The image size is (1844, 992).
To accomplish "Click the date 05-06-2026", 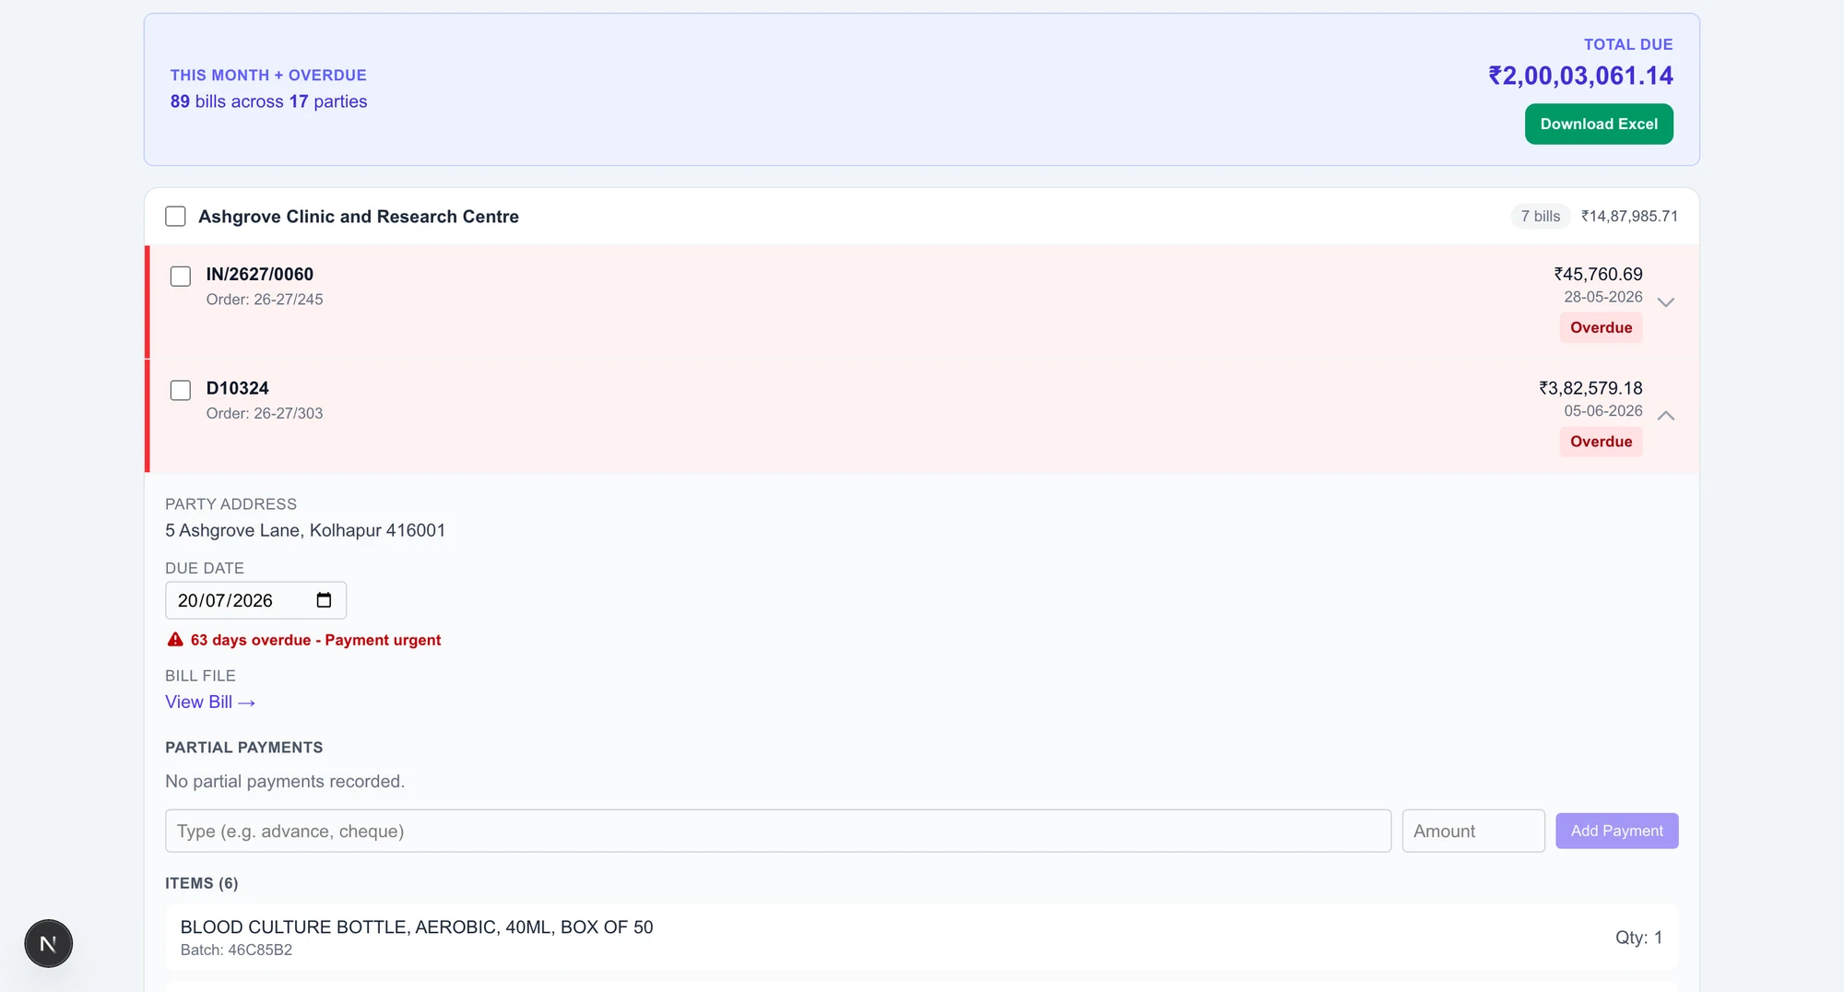I will (x=1602, y=411).
